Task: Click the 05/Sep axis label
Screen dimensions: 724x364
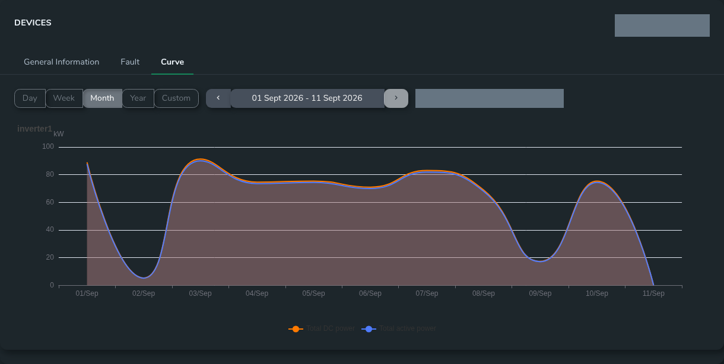Action: [313, 293]
